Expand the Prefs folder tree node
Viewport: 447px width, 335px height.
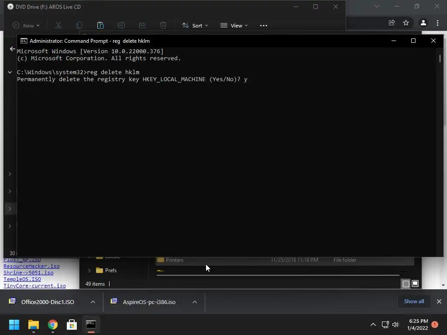point(89,270)
